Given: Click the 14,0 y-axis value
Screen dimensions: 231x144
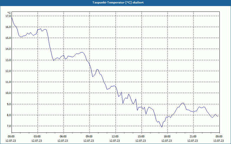Looking at the screenshot, I should 8,49.
